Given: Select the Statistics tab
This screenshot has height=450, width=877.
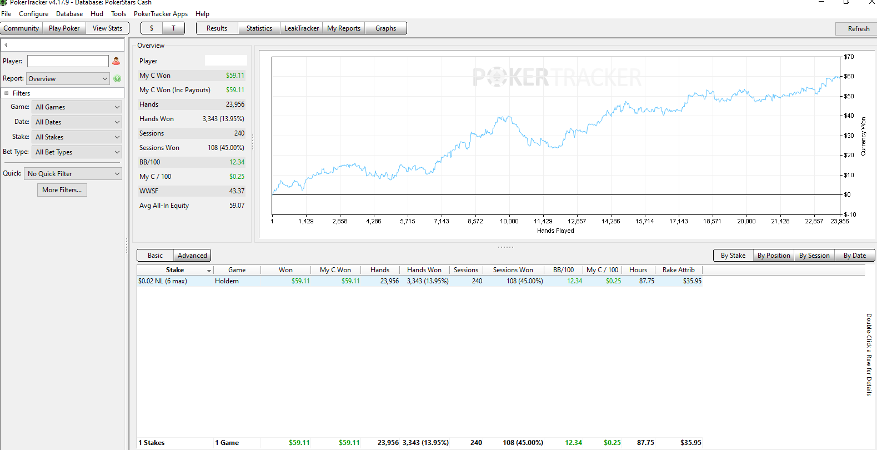Looking at the screenshot, I should (259, 28).
